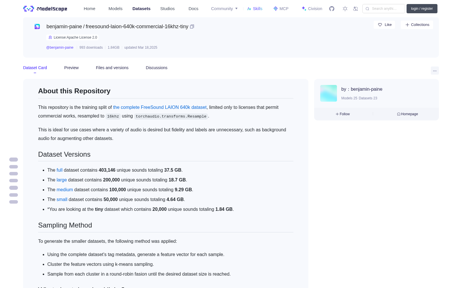Toggle the light/dark theme sun icon
462x288 pixels.
click(345, 9)
